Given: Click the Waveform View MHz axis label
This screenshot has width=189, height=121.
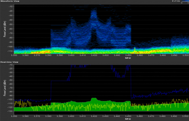Looking at the screenshot, I should coord(128,58).
